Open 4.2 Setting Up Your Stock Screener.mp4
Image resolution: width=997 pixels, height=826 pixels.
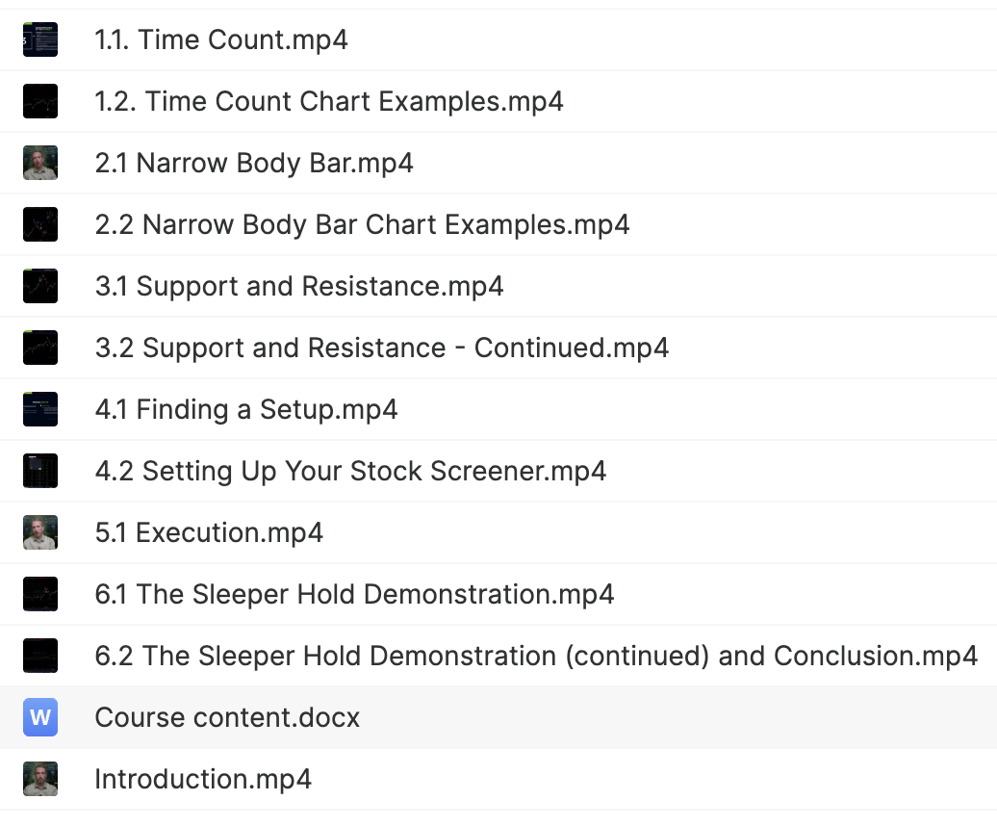pyautogui.click(x=350, y=471)
